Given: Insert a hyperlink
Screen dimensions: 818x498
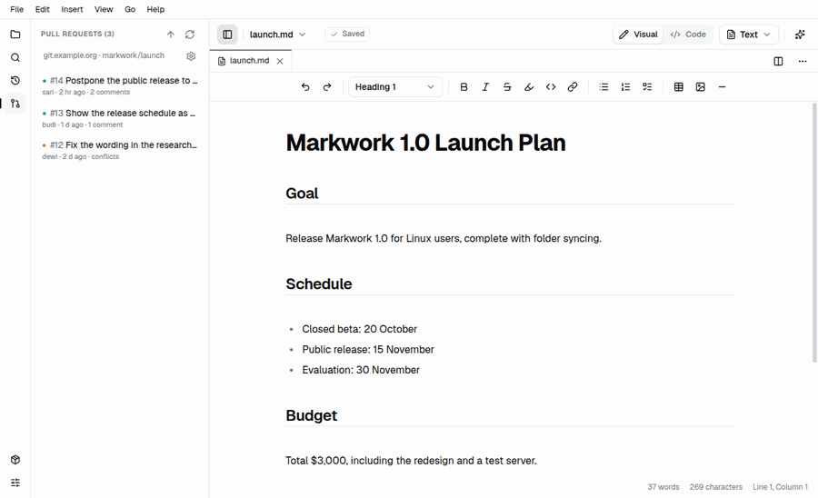Looking at the screenshot, I should (x=573, y=87).
